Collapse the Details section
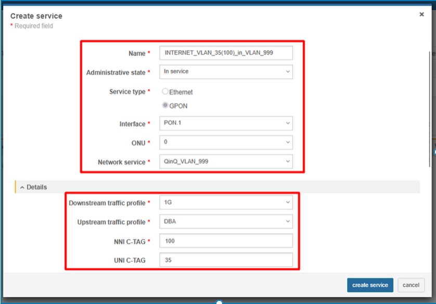This screenshot has width=436, height=304. 36,187
